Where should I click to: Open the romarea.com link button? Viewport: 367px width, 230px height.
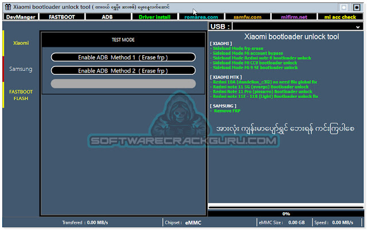click(201, 17)
